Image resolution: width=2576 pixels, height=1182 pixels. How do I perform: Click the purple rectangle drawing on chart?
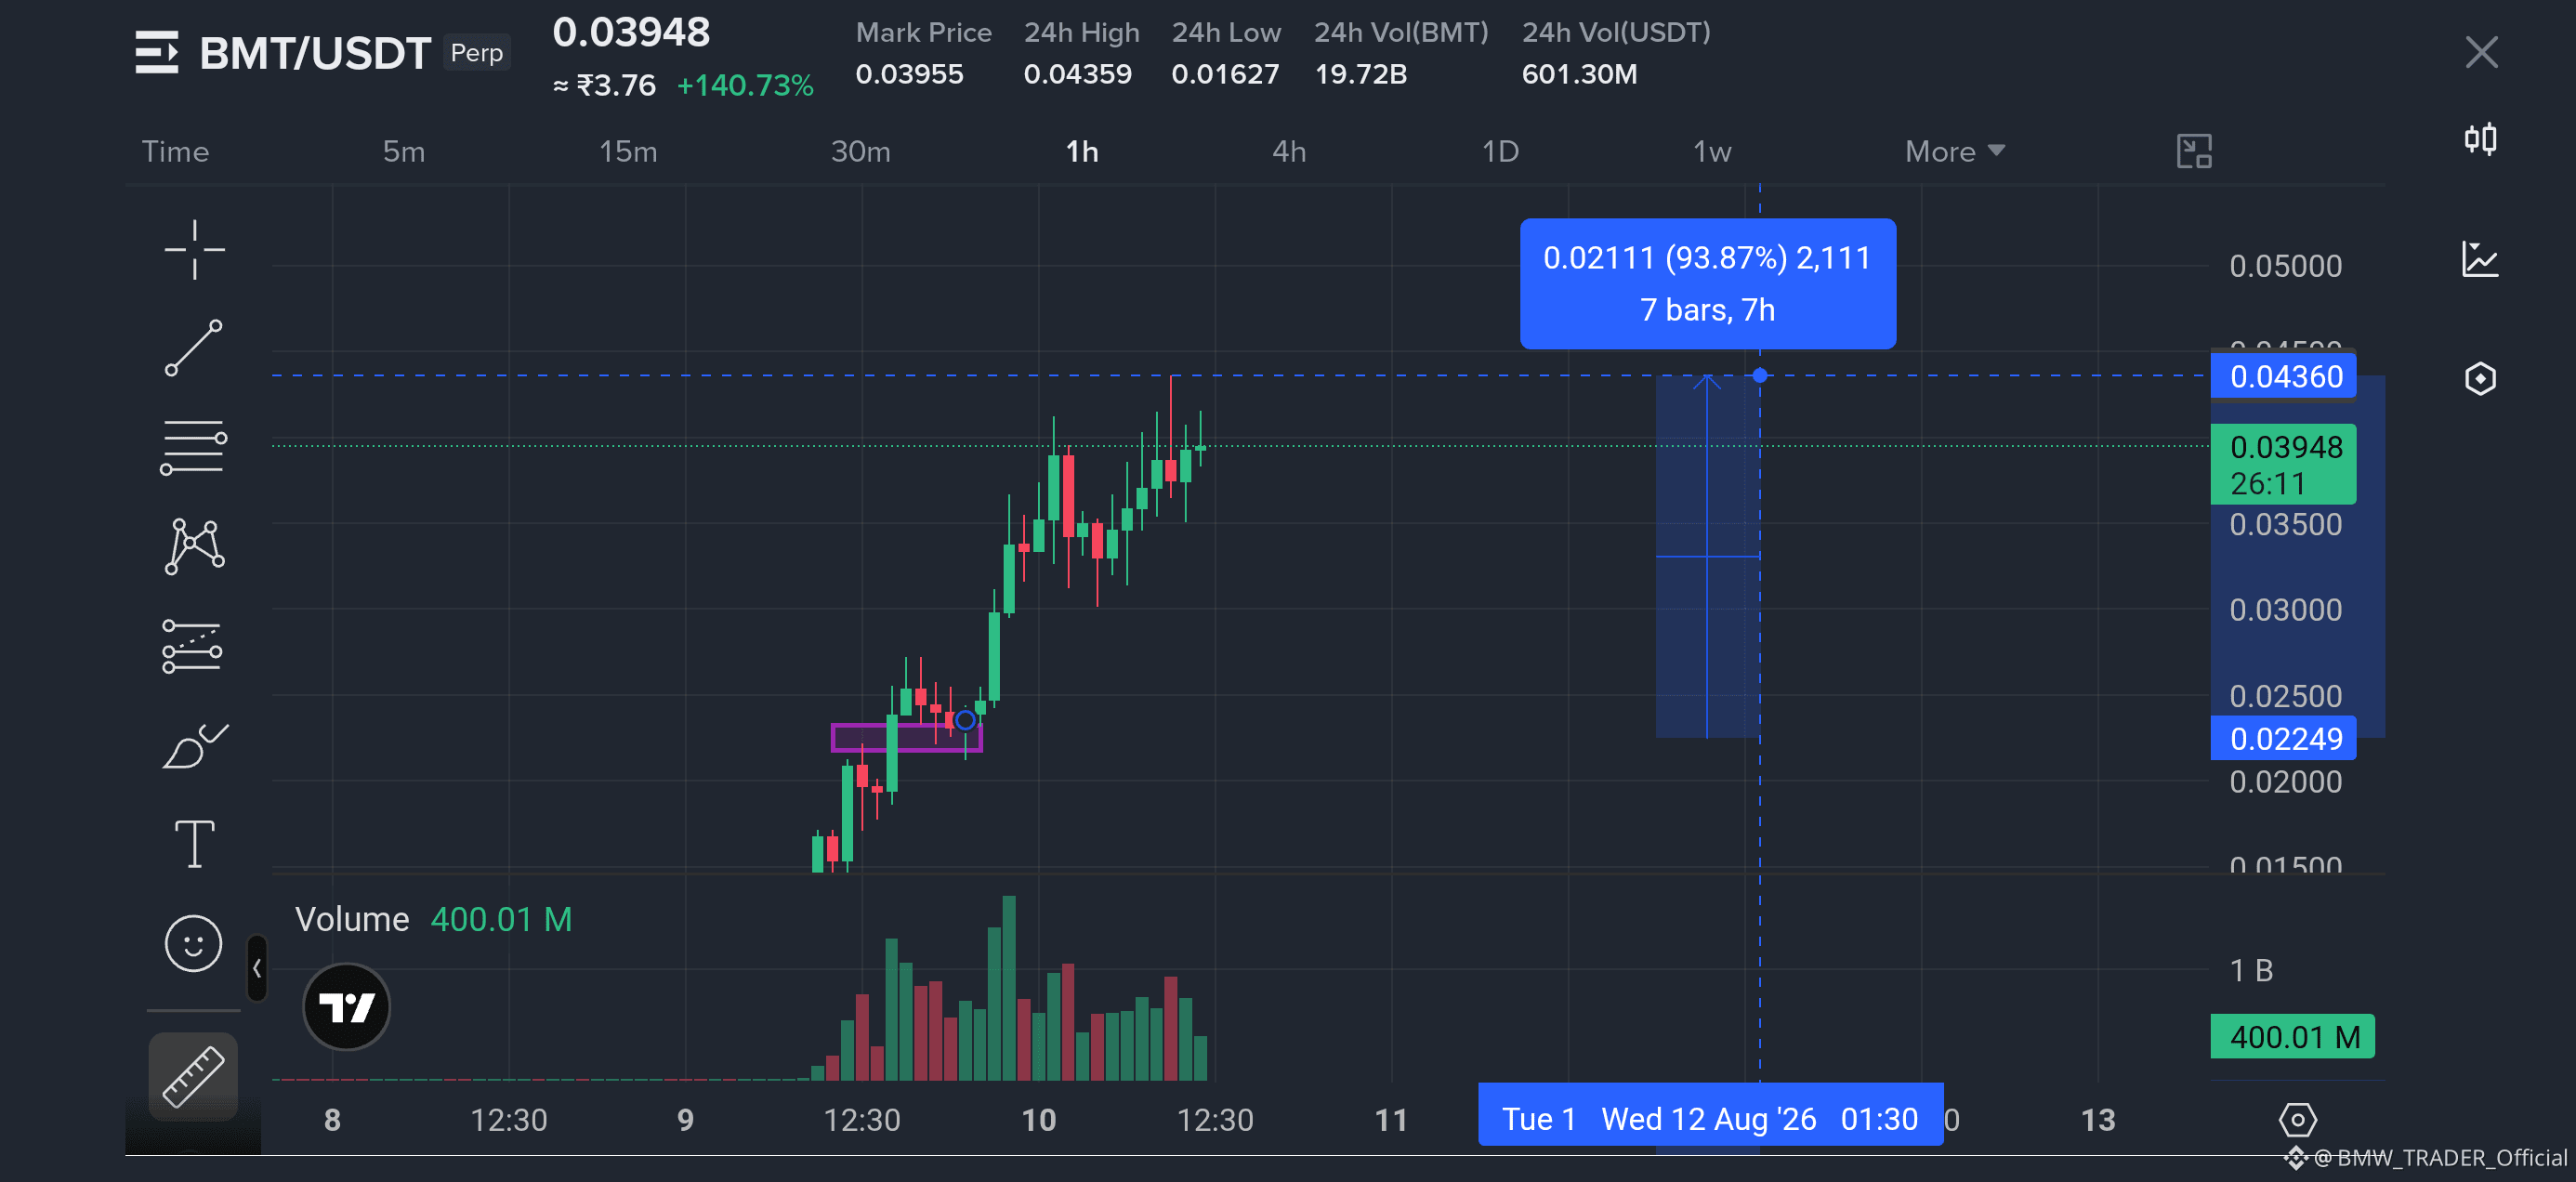pos(906,738)
